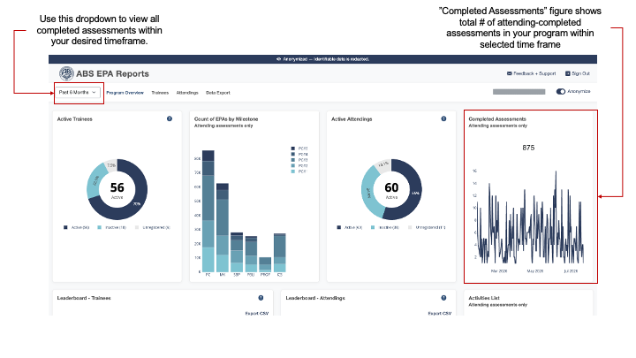Open the Leaderboard - Attendings help icon
This screenshot has height=358, width=636.
[443, 298]
